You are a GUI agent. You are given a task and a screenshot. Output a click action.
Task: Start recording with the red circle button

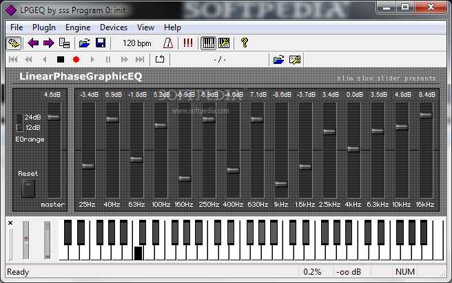(76, 60)
